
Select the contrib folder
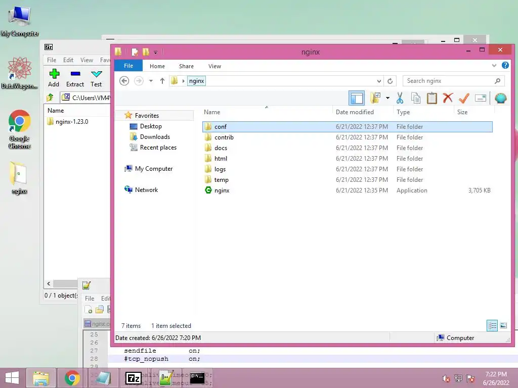pos(347,137)
